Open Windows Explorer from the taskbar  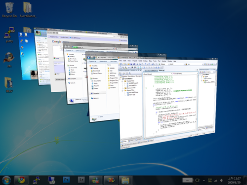[126, 180]
